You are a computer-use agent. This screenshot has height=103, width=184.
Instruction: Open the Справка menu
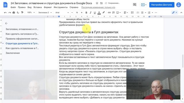(x=74, y=7)
